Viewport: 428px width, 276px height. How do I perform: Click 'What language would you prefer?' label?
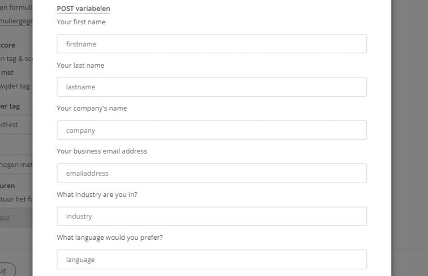[110, 238]
